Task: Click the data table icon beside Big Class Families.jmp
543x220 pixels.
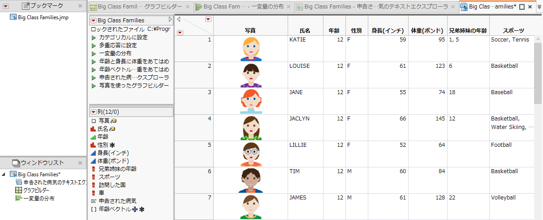Action: point(13,17)
